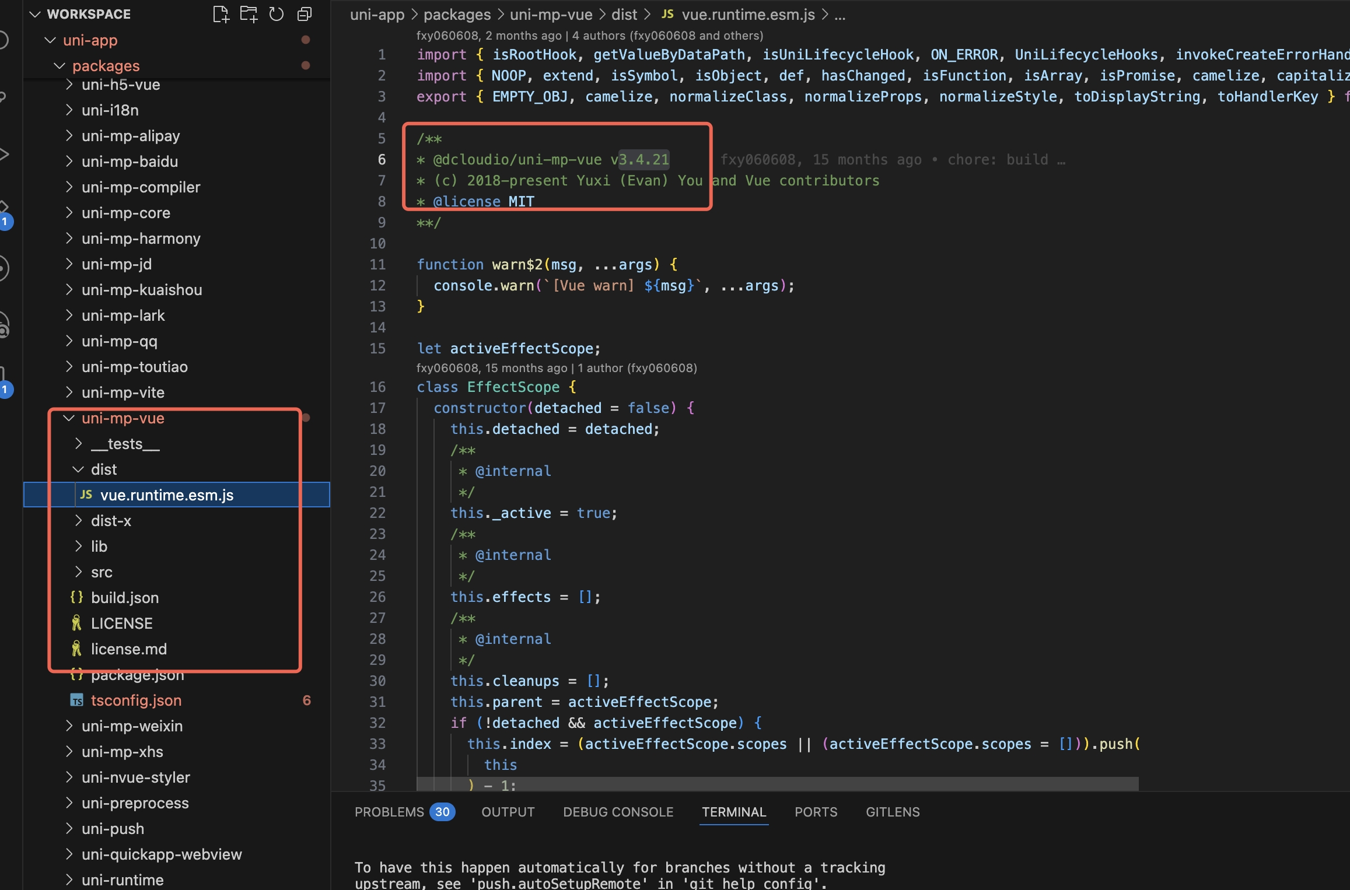
Task: Collapse the packages folder
Action: (x=60, y=65)
